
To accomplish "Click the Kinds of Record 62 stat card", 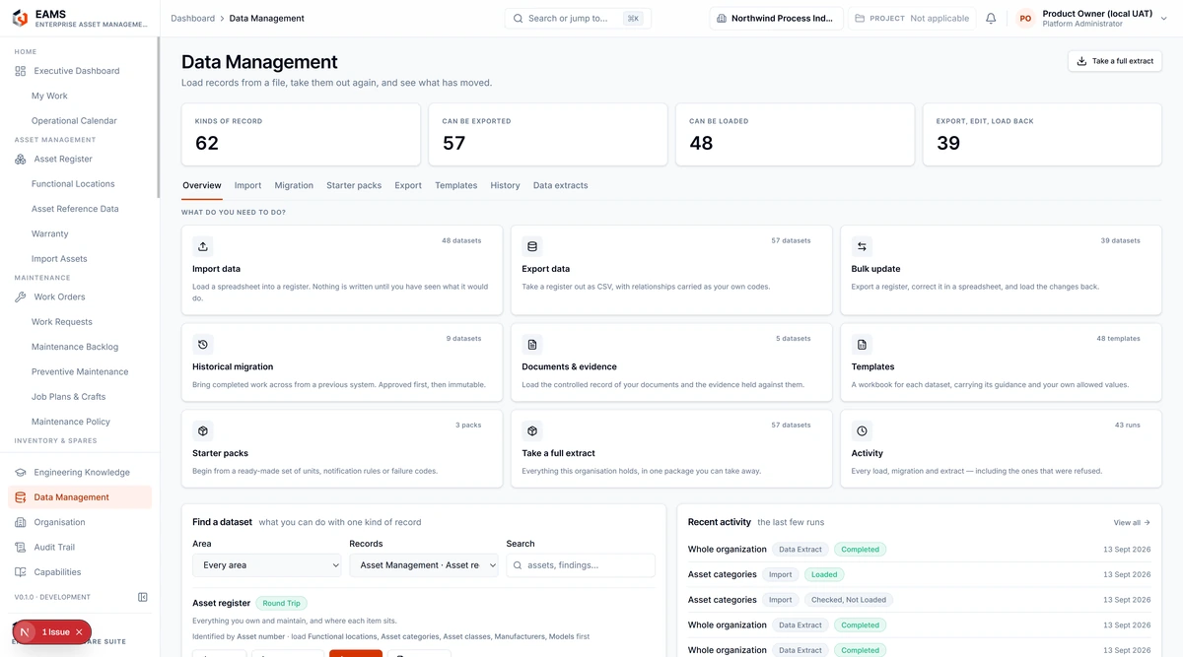I will (301, 134).
